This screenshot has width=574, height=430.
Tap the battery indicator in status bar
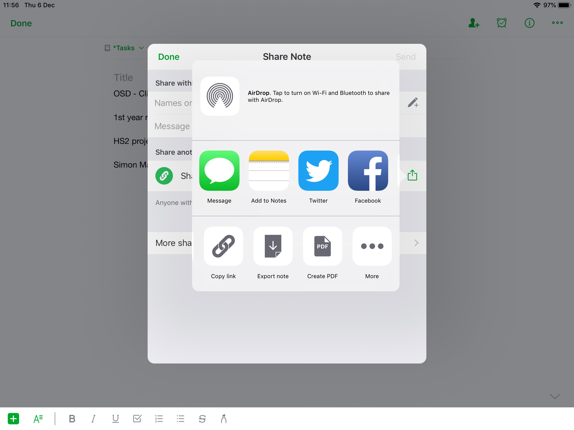click(x=565, y=5)
